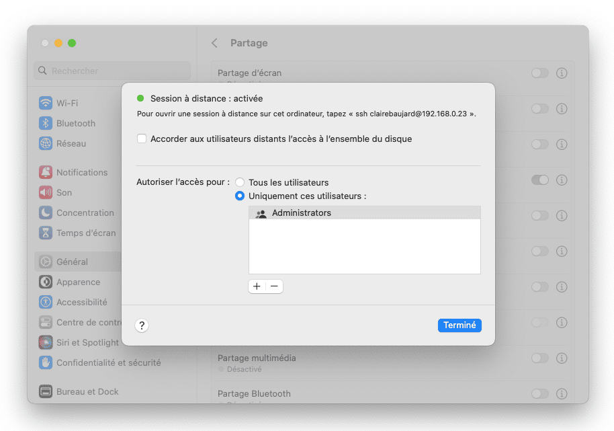Add a user with the plus button
This screenshot has height=431, width=614.
[257, 286]
